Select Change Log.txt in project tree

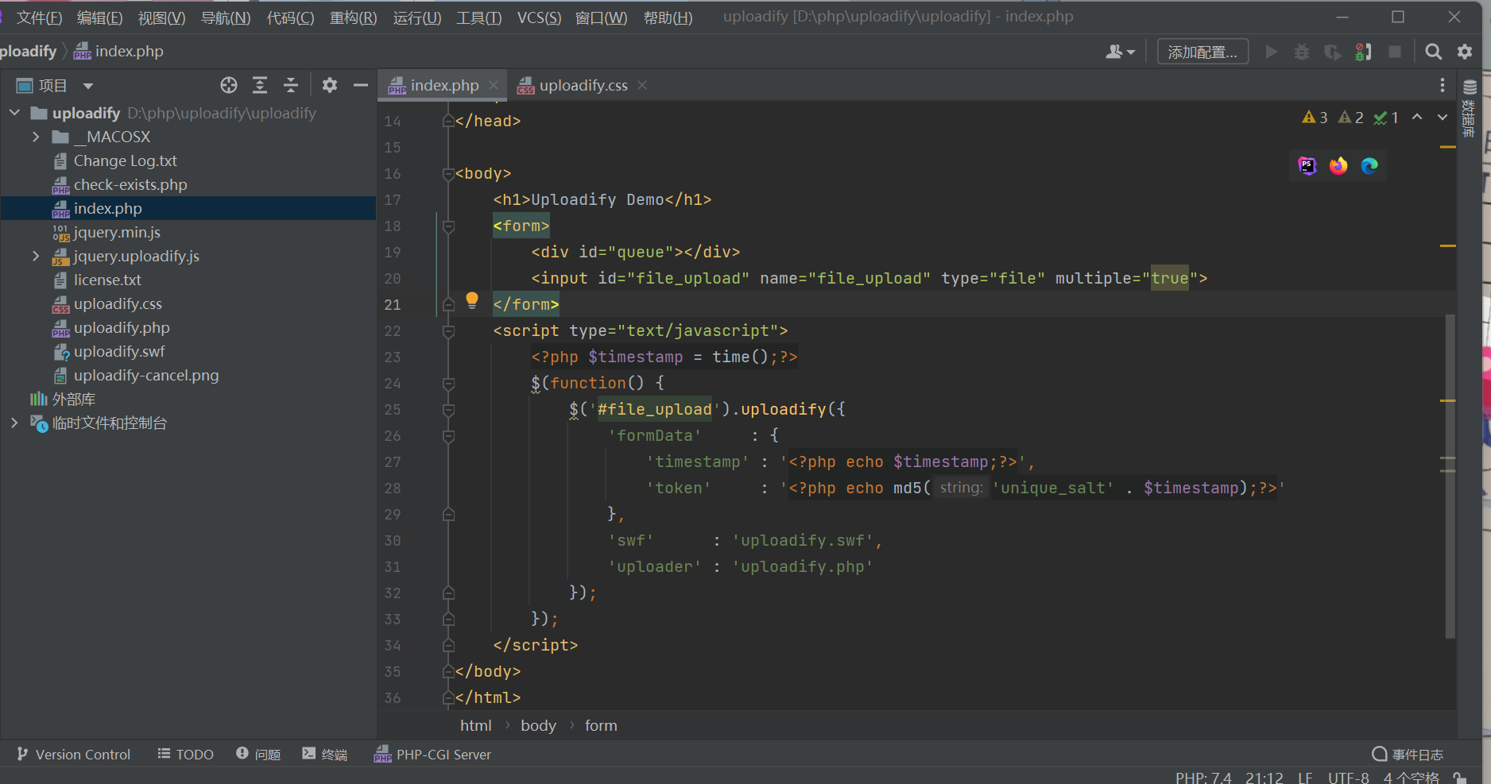point(125,160)
